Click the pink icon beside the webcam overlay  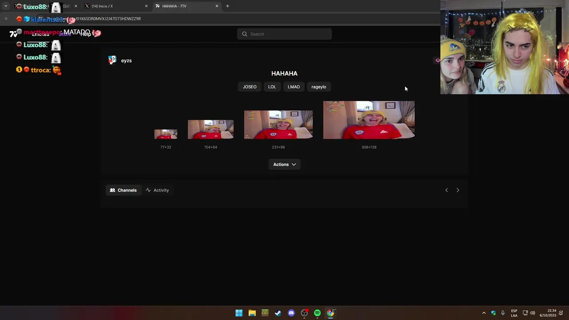[x=438, y=60]
